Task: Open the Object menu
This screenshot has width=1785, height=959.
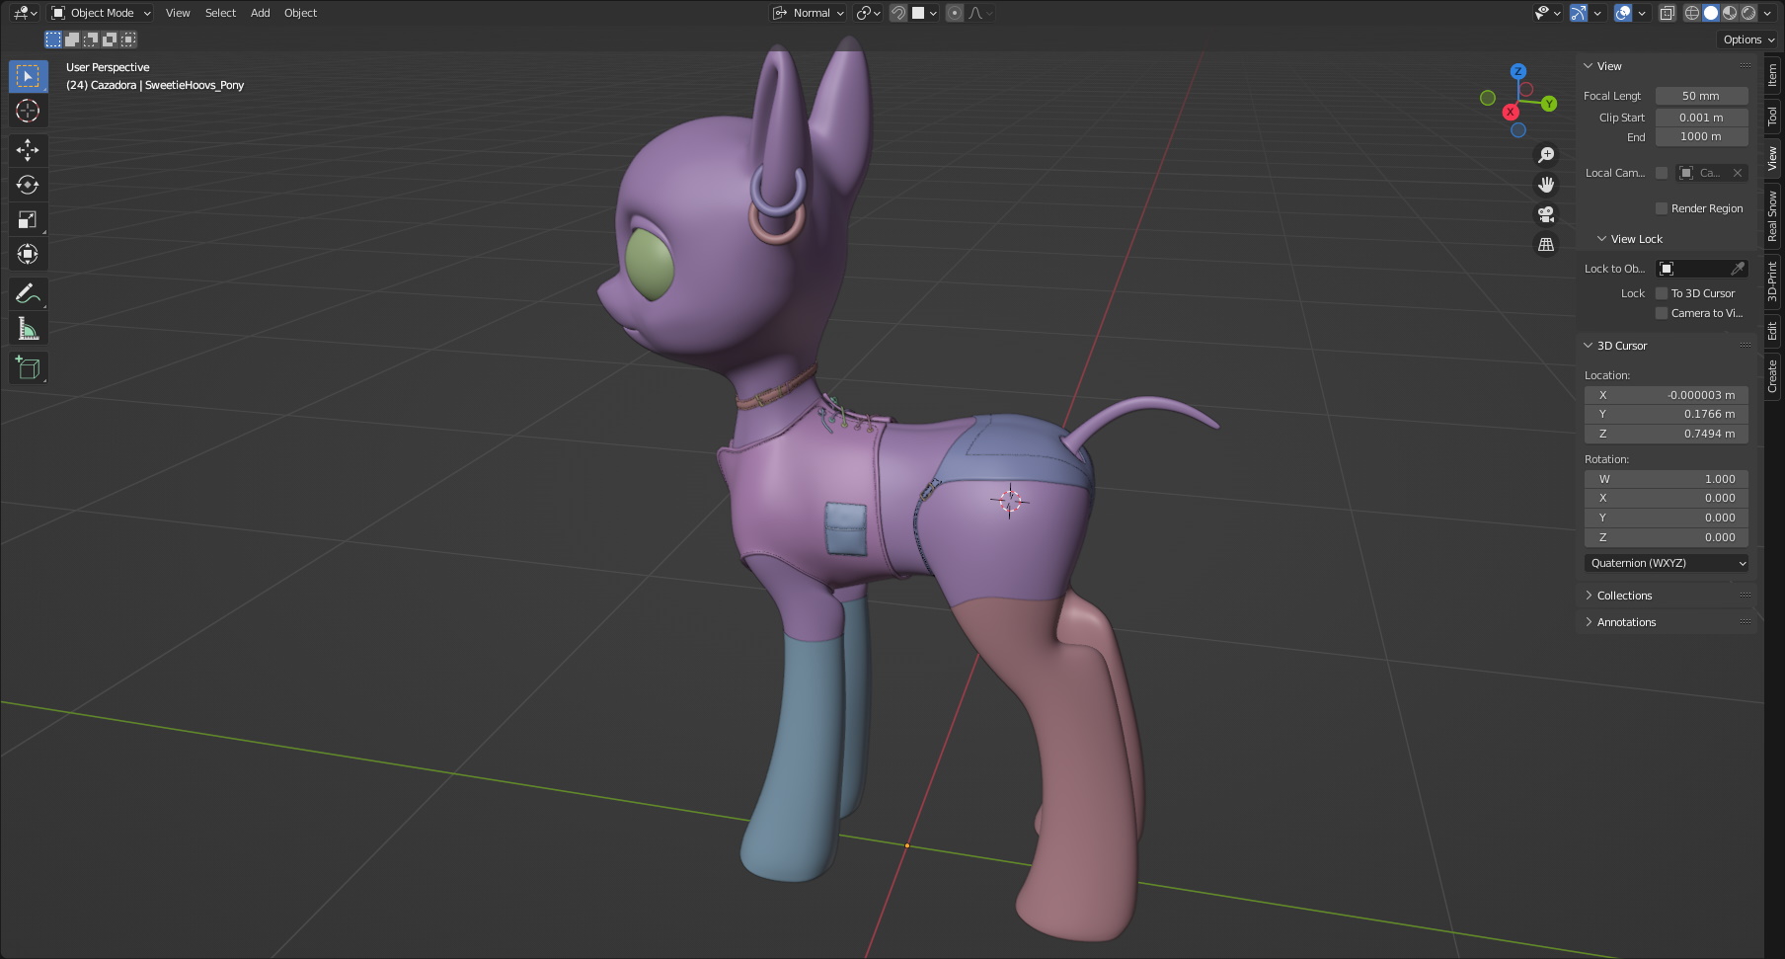Action: coord(300,13)
